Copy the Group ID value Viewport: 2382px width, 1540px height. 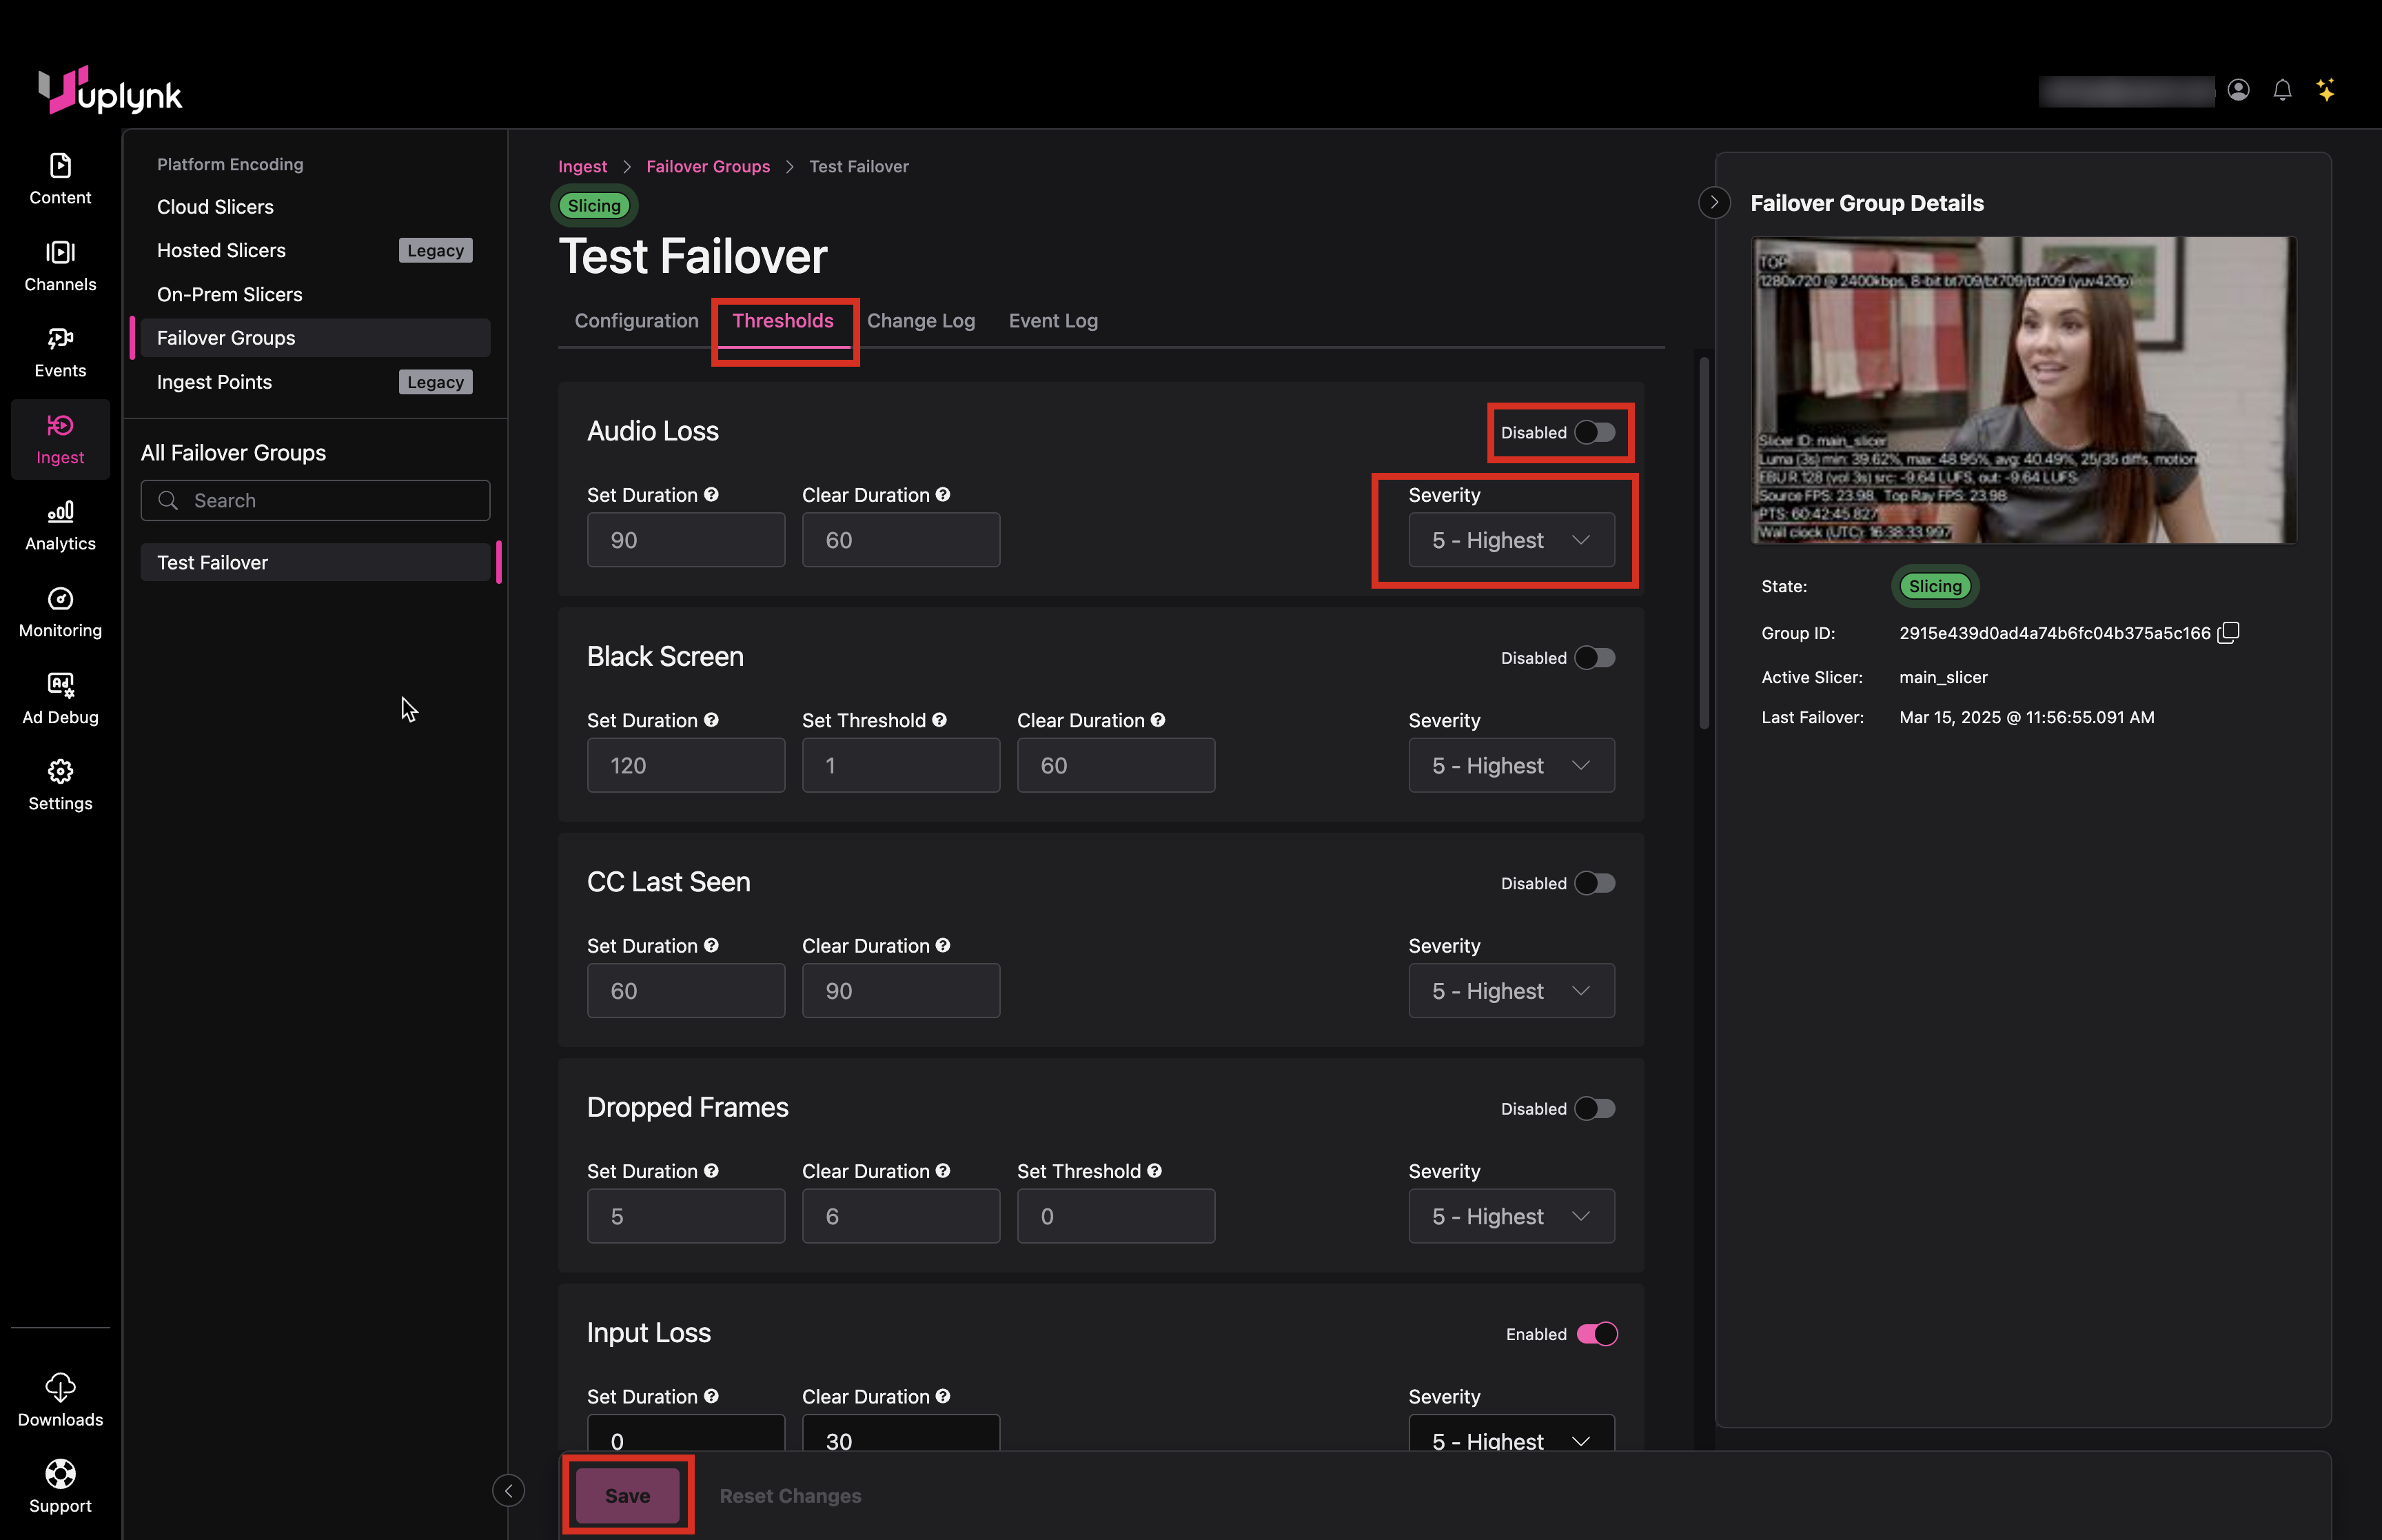2228,633
